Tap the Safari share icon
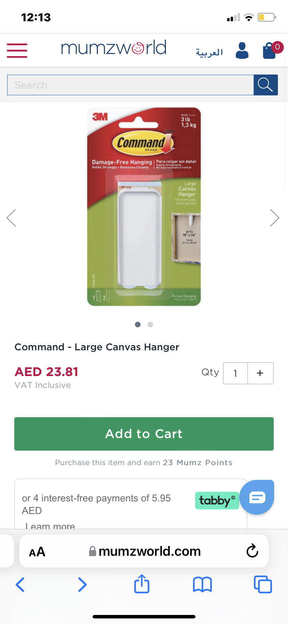Screen dimensions: 288x624 (142, 584)
